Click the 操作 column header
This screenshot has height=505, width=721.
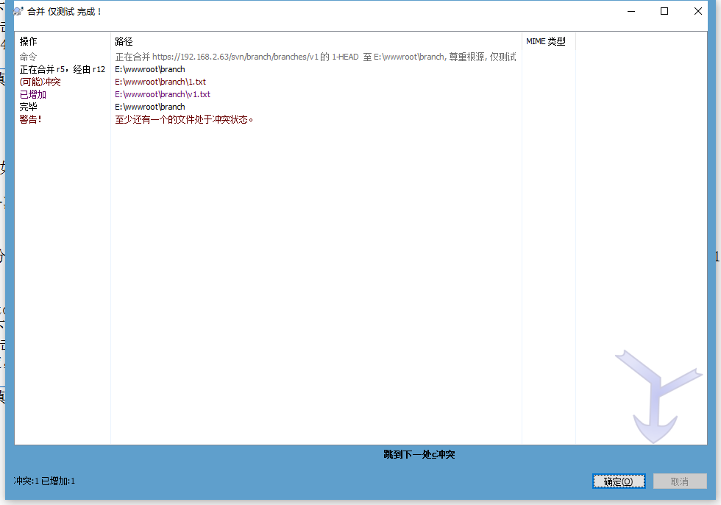[x=63, y=41]
